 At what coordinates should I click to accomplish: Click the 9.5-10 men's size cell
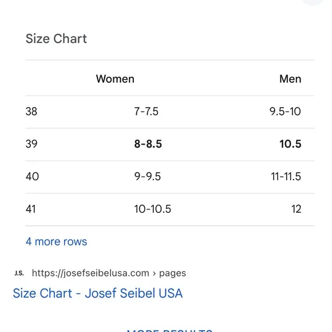point(285,112)
